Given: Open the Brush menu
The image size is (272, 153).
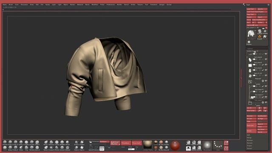Looking at the screenshot, I should pos(11,5).
